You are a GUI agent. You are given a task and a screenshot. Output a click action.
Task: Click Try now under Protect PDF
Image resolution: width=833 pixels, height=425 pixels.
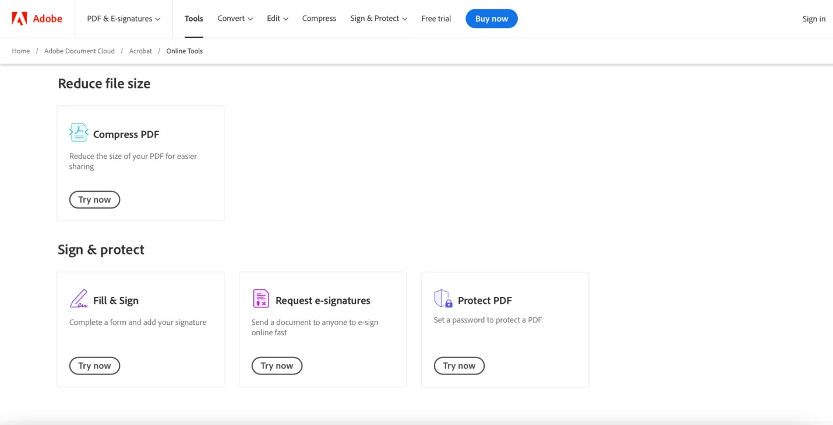coord(459,366)
